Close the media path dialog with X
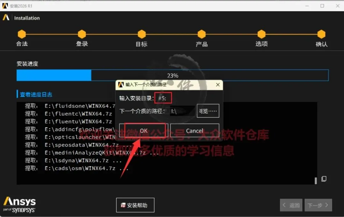The width and height of the screenshot is (344, 217). pos(218,85)
